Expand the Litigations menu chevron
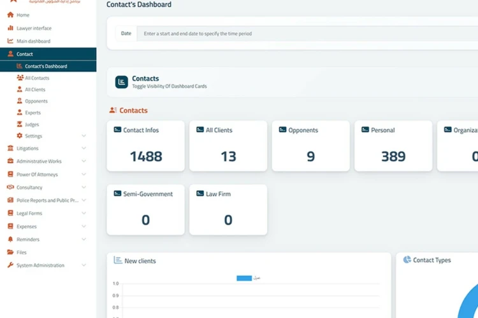The height and width of the screenshot is (318, 478). [83, 148]
